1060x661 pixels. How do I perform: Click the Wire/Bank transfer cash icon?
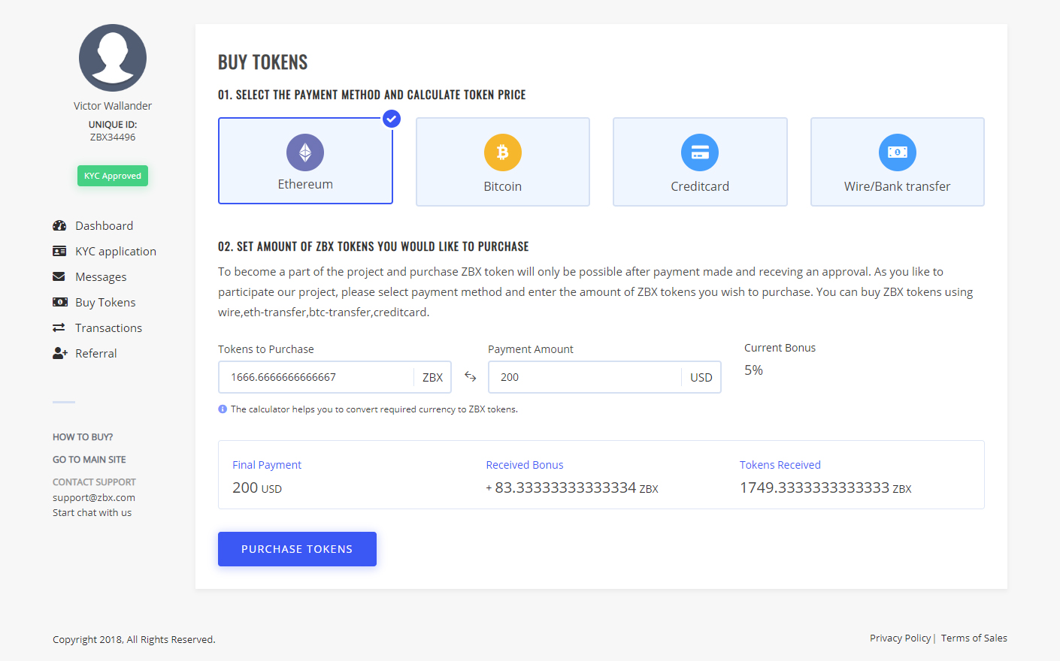(x=898, y=152)
